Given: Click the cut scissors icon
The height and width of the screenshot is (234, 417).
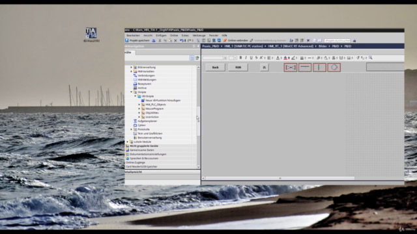Looking at the screenshot, I should [x=160, y=40].
